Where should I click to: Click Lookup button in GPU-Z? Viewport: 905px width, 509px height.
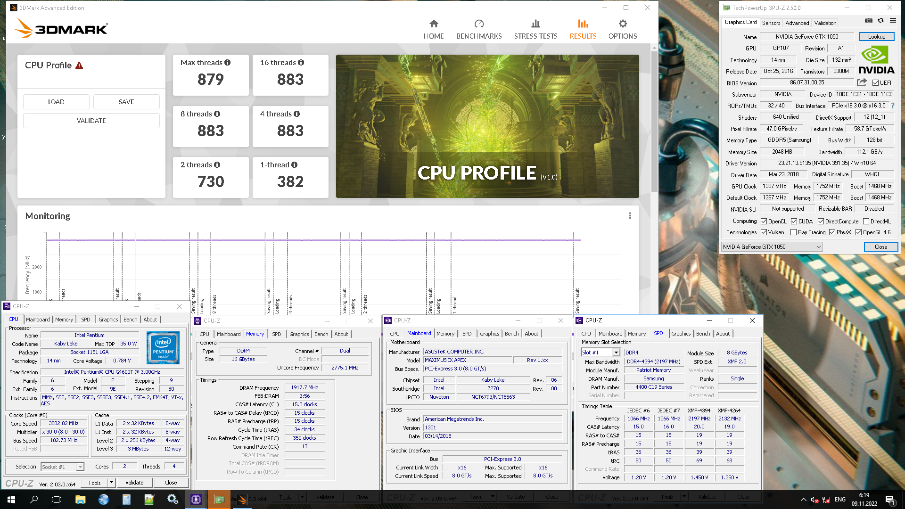click(x=877, y=37)
